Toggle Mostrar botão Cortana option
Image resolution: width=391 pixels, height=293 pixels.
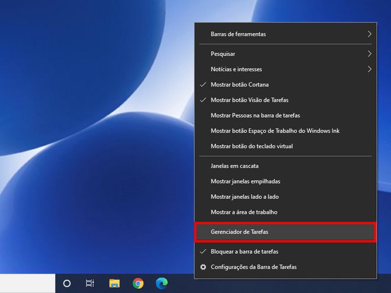point(286,85)
